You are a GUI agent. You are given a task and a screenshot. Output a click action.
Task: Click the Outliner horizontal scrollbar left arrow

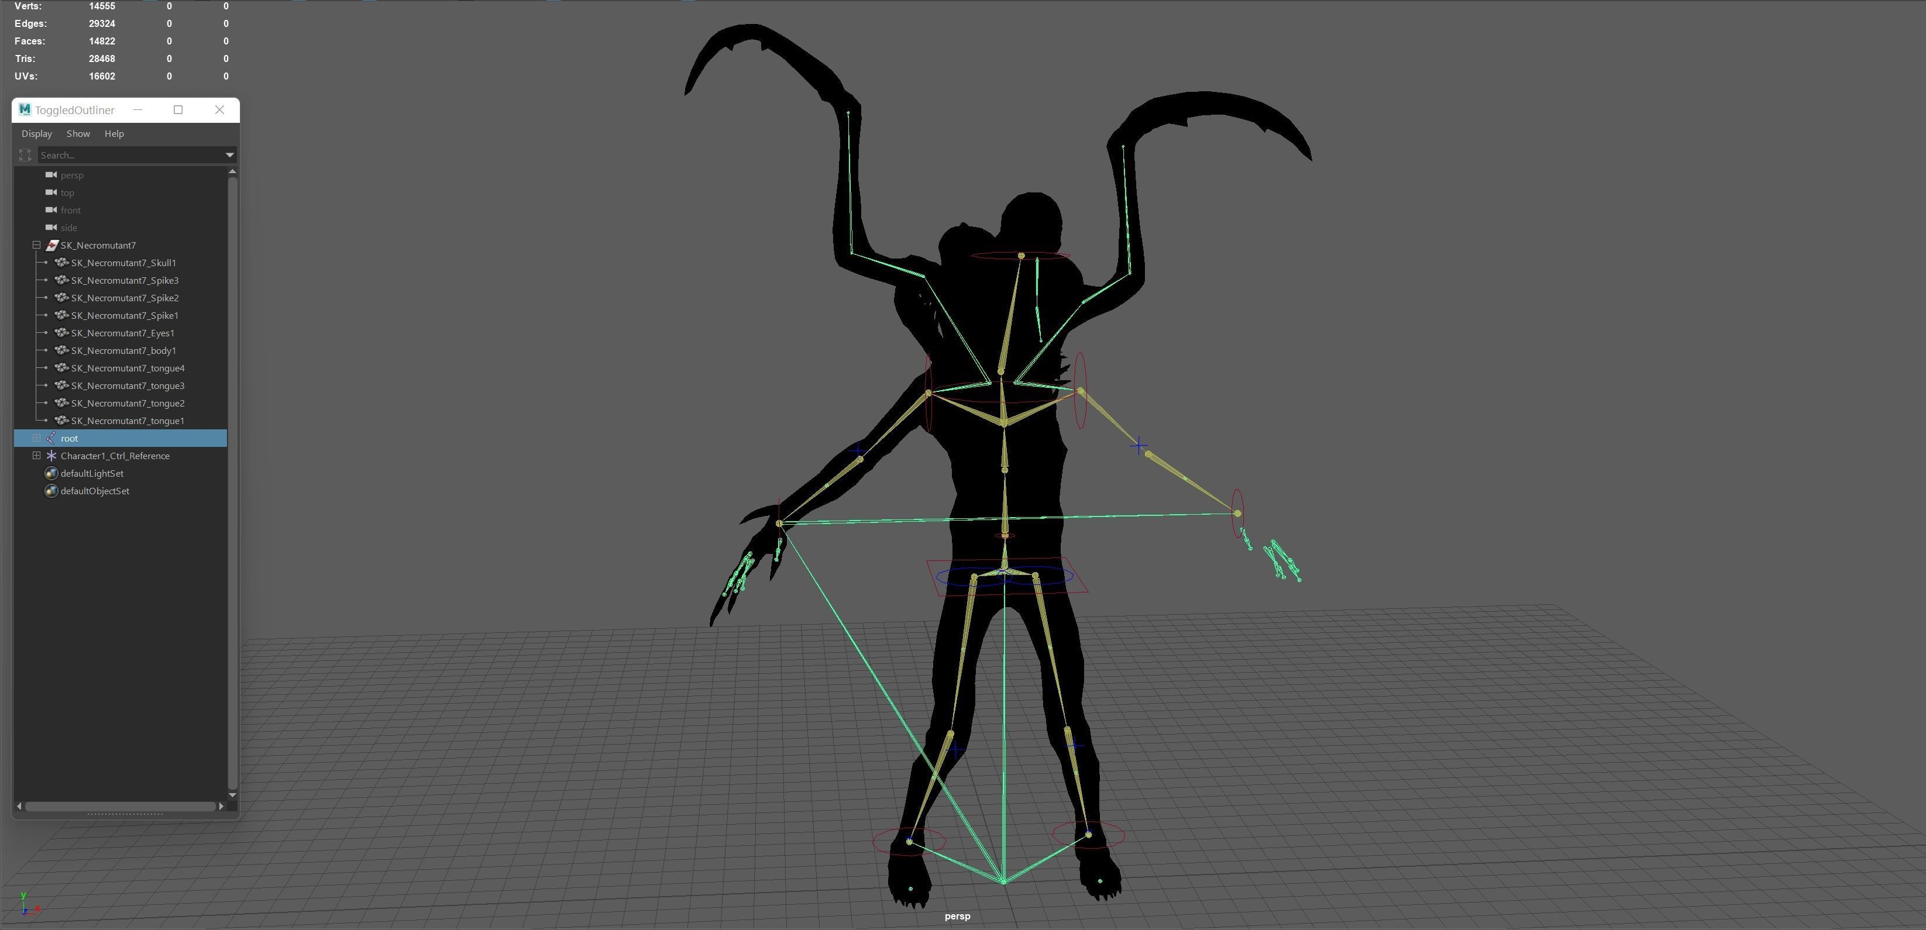pyautogui.click(x=19, y=806)
